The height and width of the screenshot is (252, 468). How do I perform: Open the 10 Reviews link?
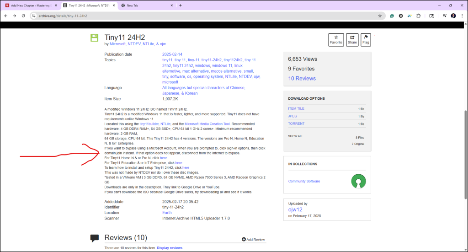click(x=302, y=79)
